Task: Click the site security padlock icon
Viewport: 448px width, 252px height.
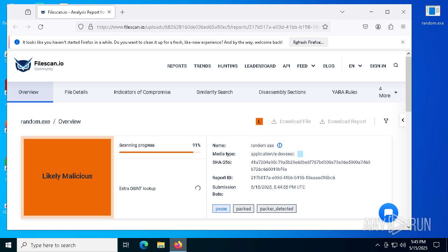Action: point(90,27)
